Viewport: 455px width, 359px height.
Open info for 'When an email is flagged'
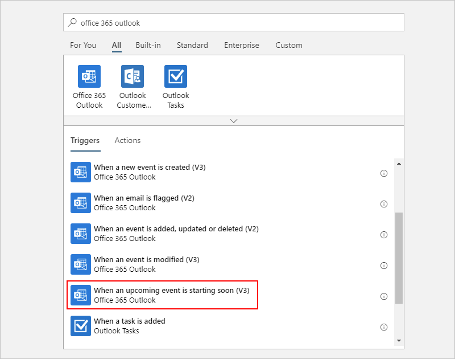point(383,204)
